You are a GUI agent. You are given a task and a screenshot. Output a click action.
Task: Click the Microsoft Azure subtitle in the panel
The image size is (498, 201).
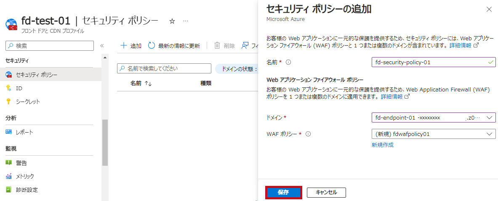(x=285, y=19)
